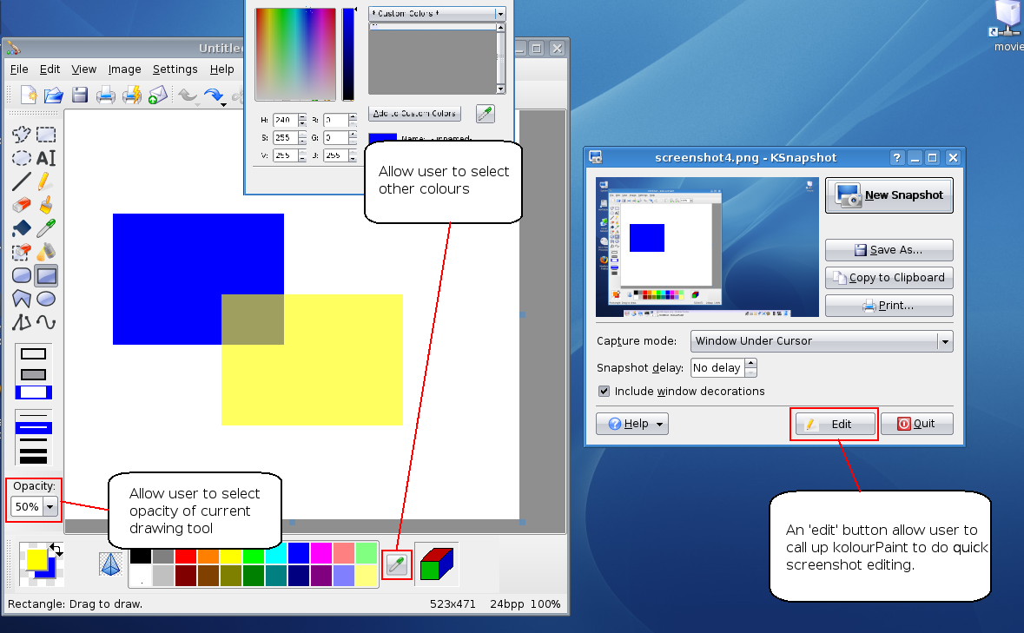This screenshot has width=1024, height=633.
Task: Select the Brush tool
Action: [x=46, y=205]
